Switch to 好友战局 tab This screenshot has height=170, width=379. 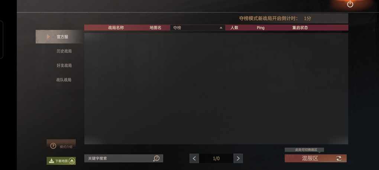point(64,65)
